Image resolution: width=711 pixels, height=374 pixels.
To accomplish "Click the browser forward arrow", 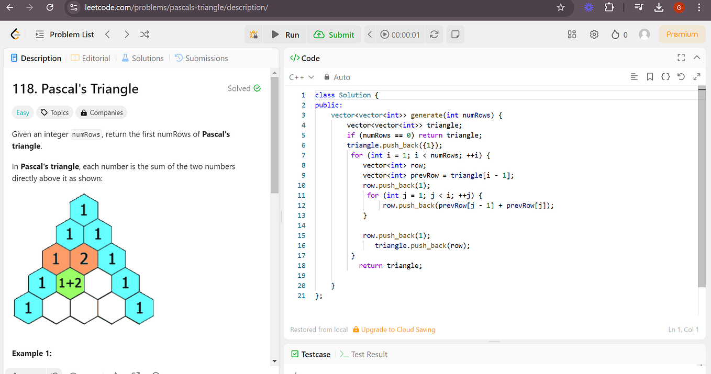I will tap(29, 7).
